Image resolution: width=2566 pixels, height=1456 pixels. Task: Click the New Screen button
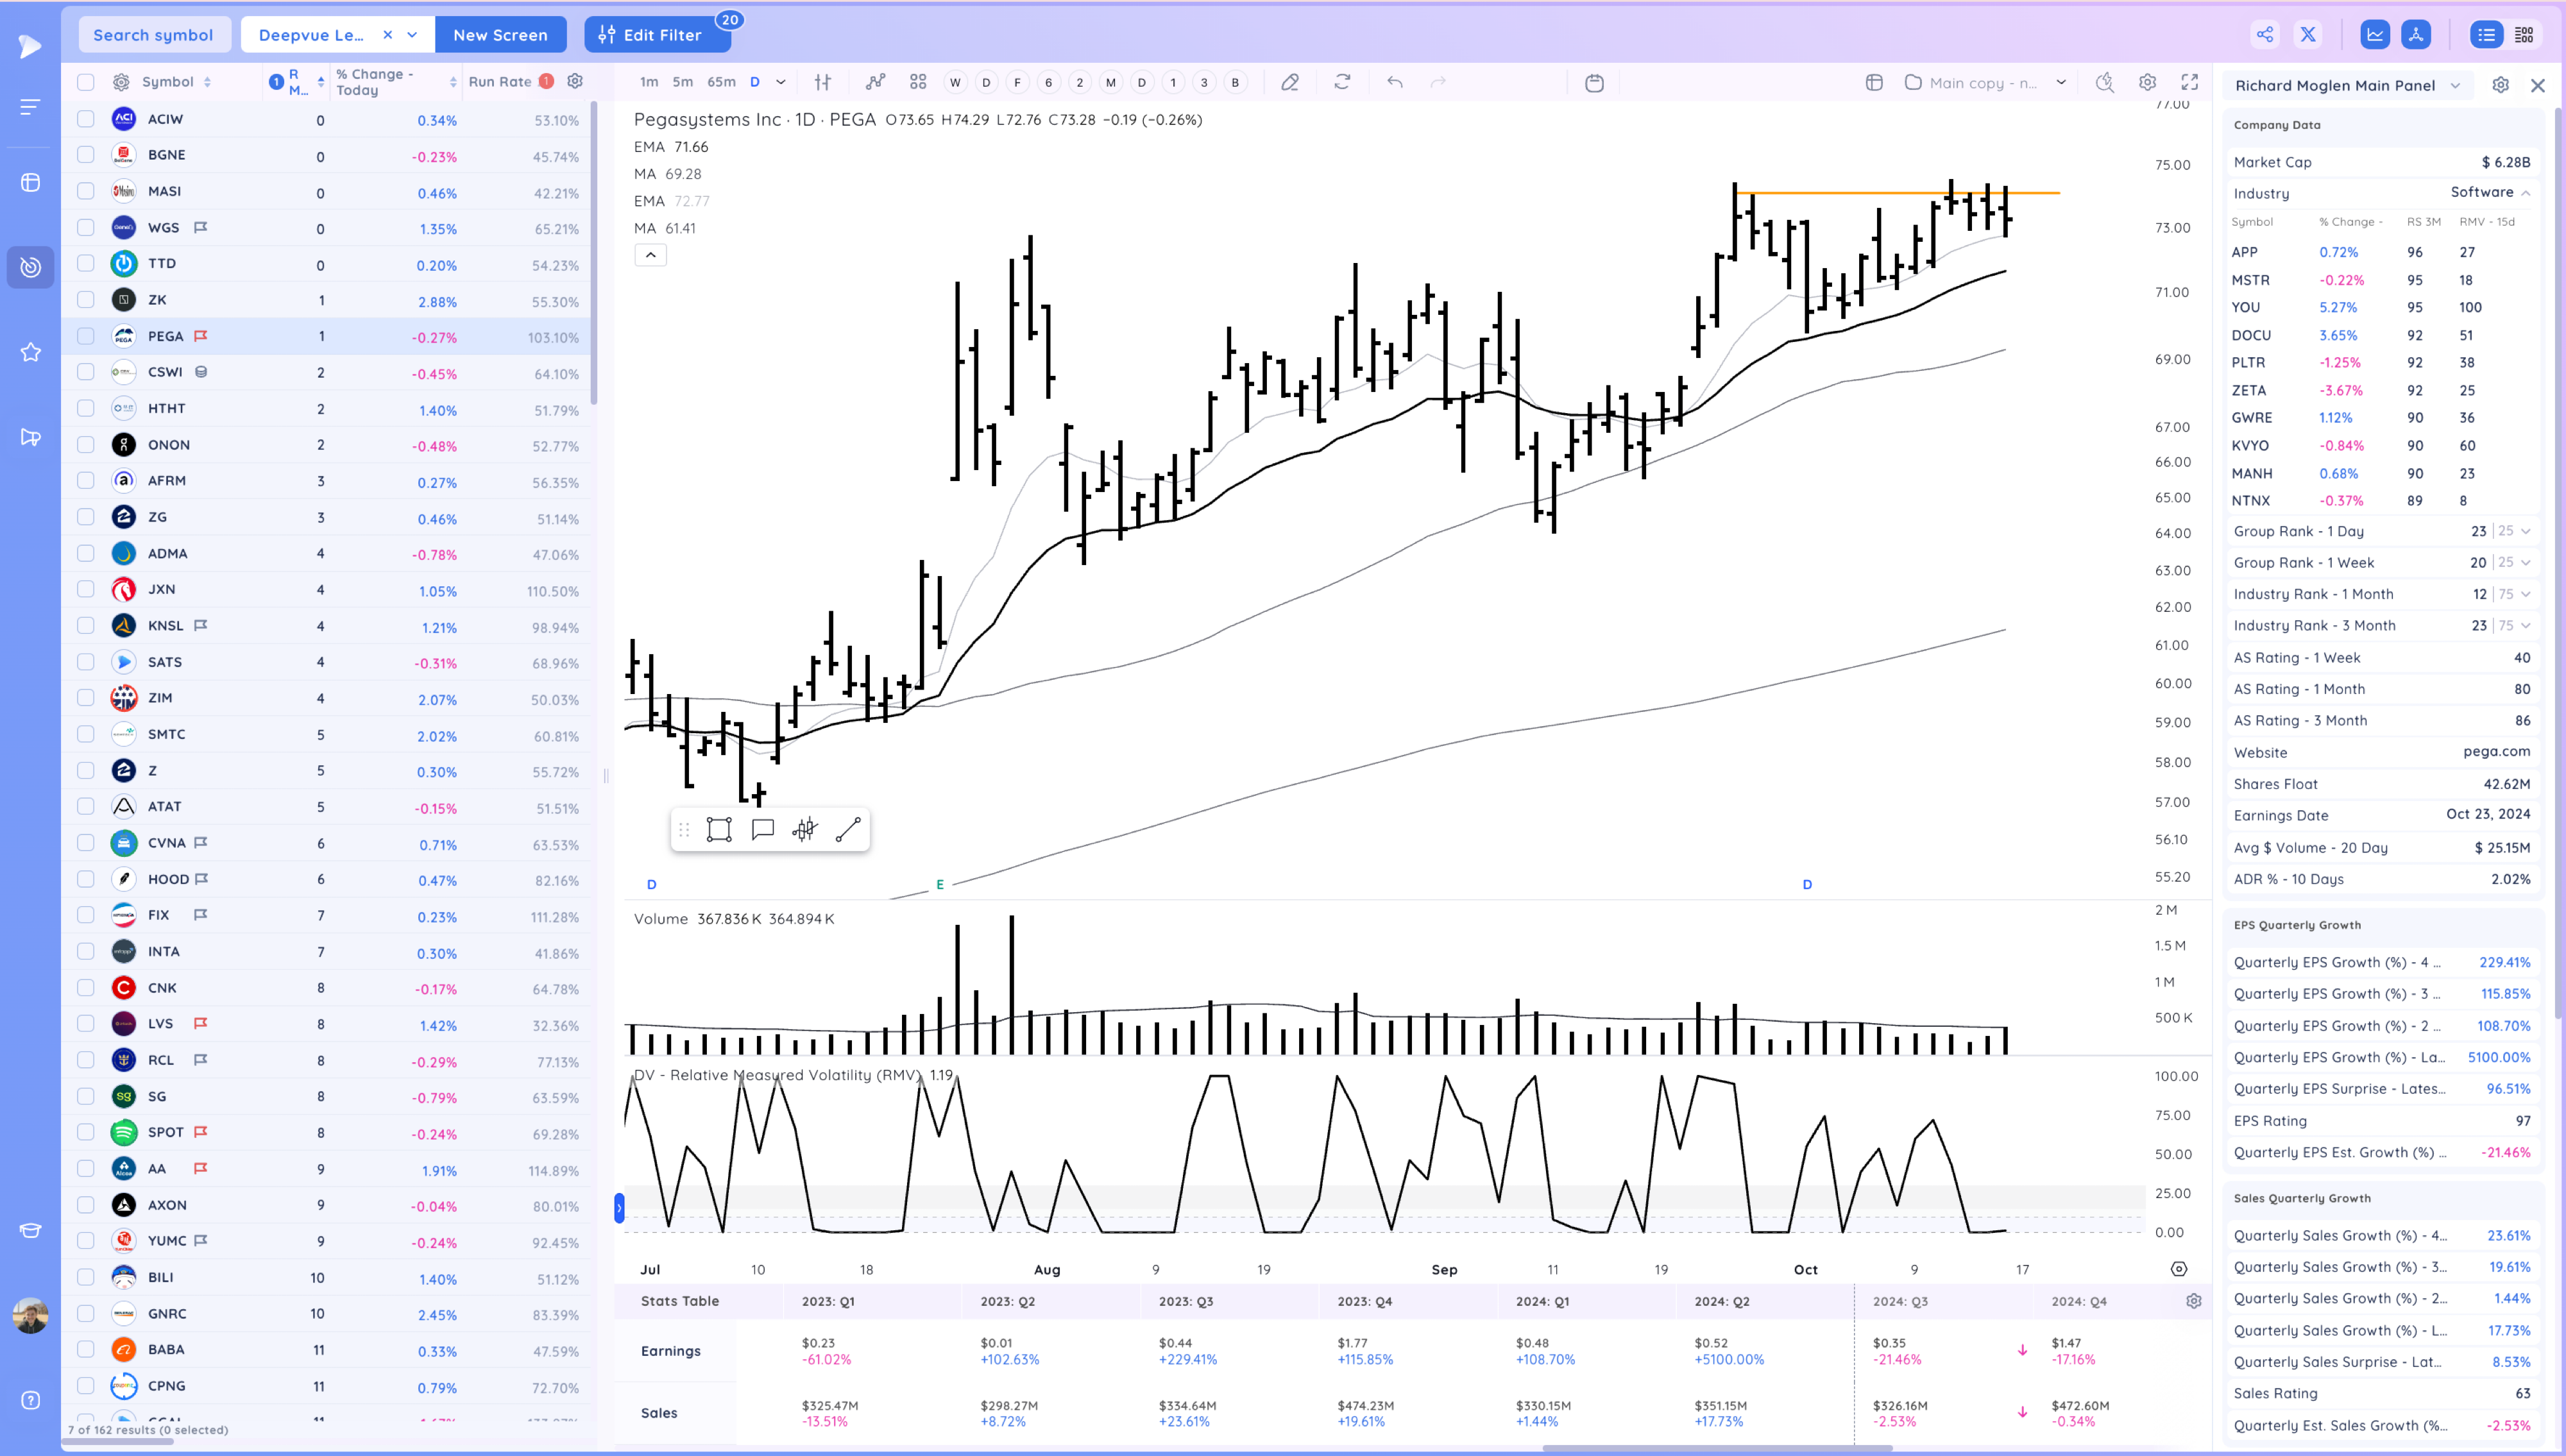tap(500, 35)
